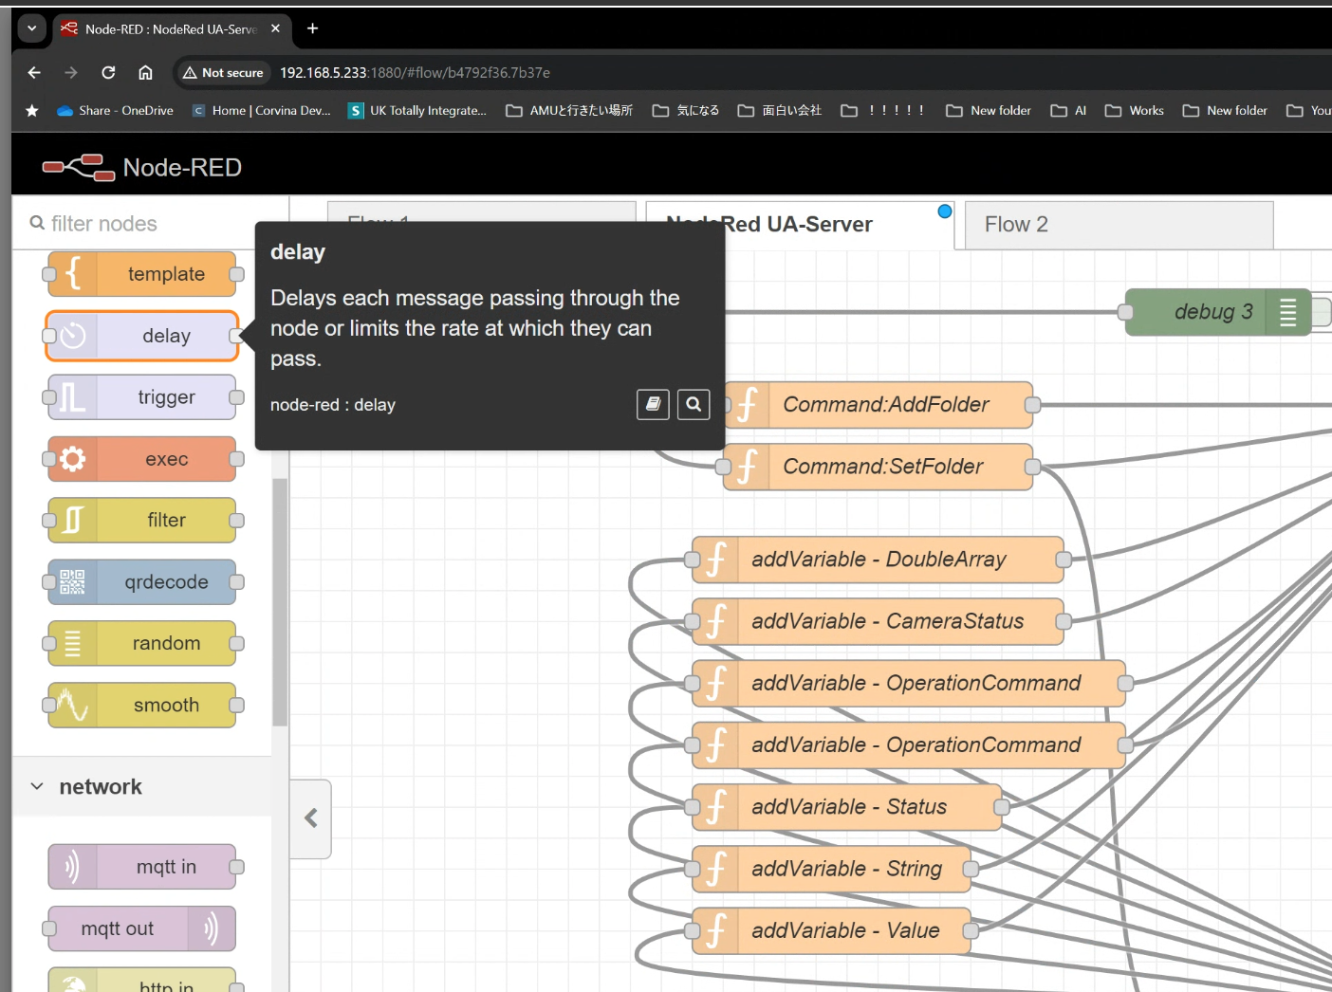The width and height of the screenshot is (1332, 992).
Task: Close the Node-RED browser tab
Action: click(275, 28)
